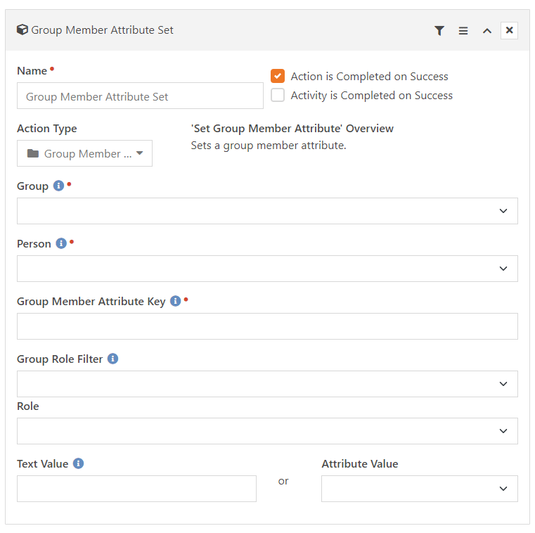Open the Group dropdown
The height and width of the screenshot is (533, 535).
[267, 211]
